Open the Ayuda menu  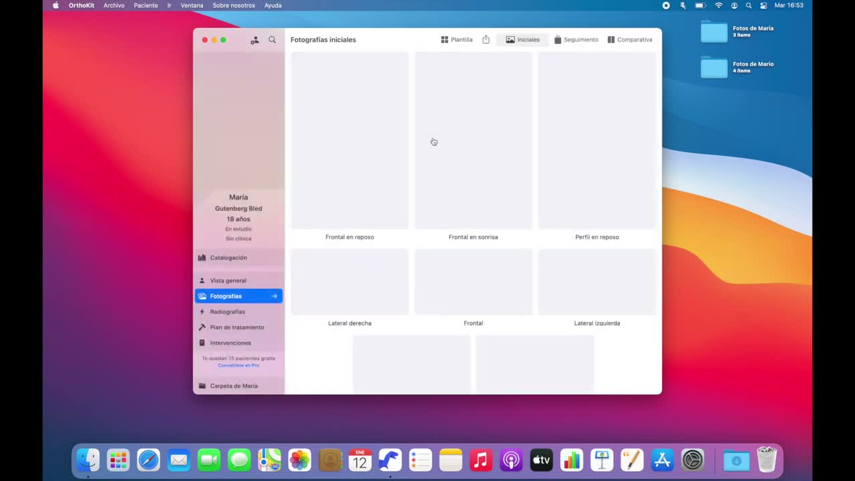(273, 5)
